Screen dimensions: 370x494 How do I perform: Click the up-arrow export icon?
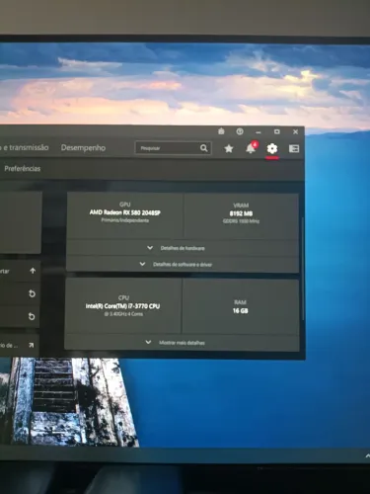click(33, 271)
